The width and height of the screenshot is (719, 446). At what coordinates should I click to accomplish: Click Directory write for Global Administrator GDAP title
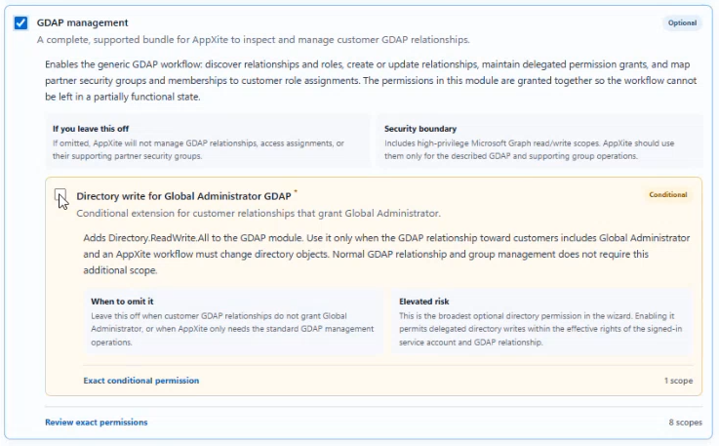tap(183, 196)
